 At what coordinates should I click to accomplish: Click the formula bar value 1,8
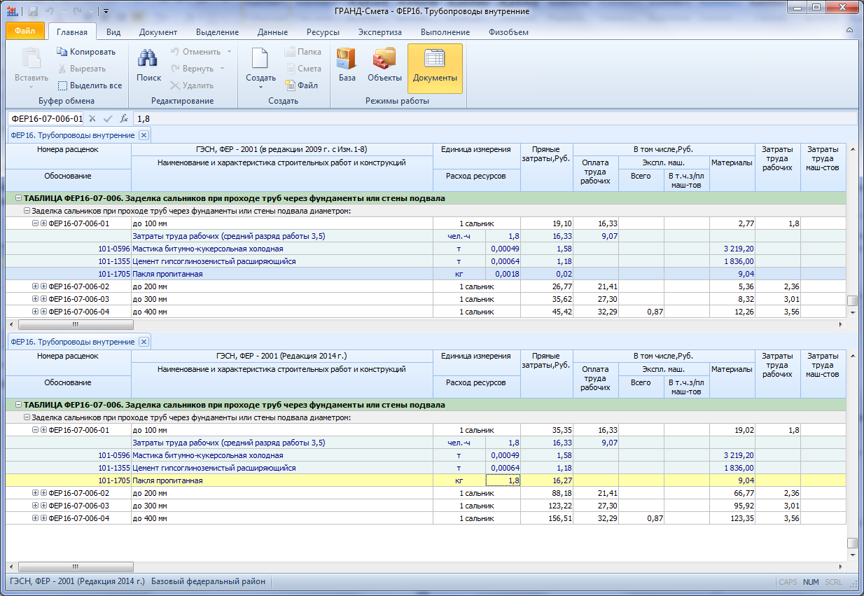144,118
